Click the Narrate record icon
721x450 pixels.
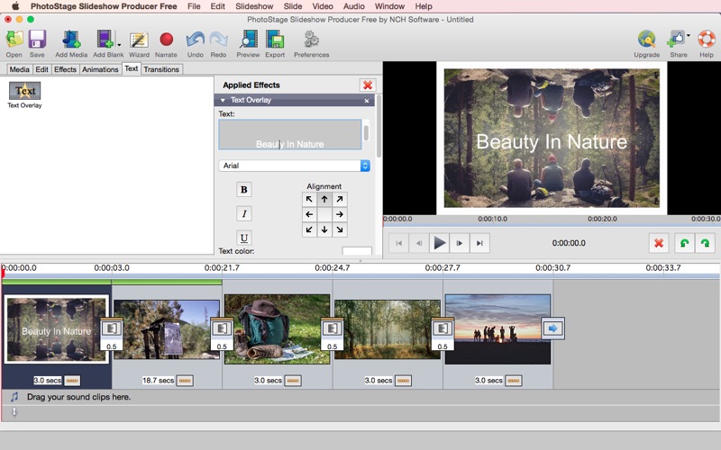(x=166, y=40)
